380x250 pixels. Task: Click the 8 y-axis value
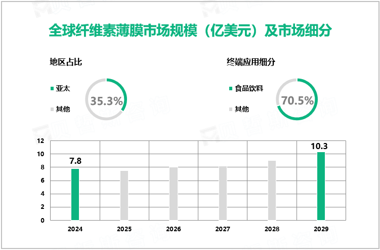pyautogui.click(x=43, y=167)
